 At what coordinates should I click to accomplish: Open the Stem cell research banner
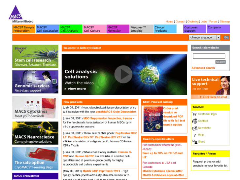click(35, 56)
